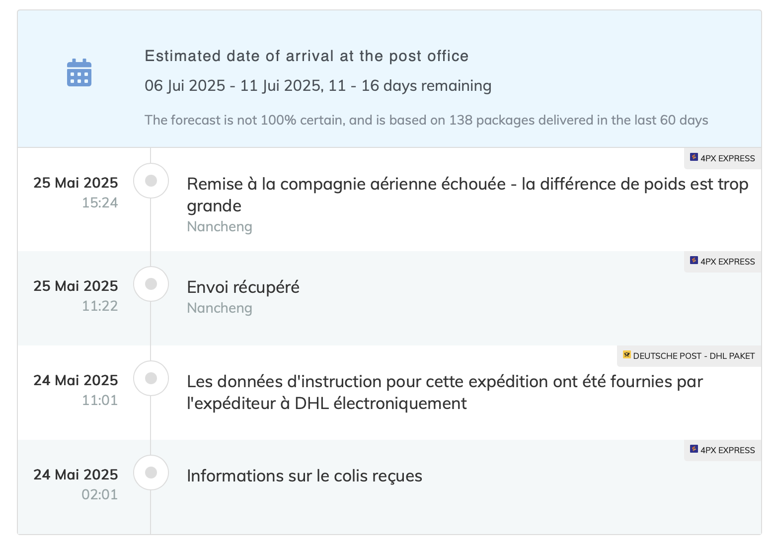Select the timeline dot for 25 Mai 15:24
This screenshot has width=774, height=546.
[151, 181]
